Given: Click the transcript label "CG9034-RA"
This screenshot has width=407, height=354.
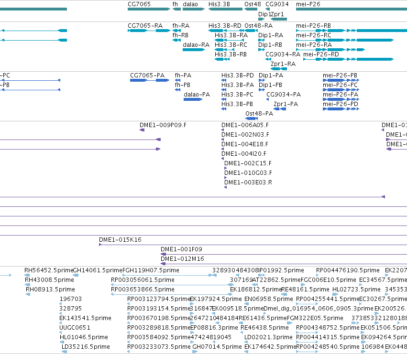Looking at the screenshot, I should 283,54.
